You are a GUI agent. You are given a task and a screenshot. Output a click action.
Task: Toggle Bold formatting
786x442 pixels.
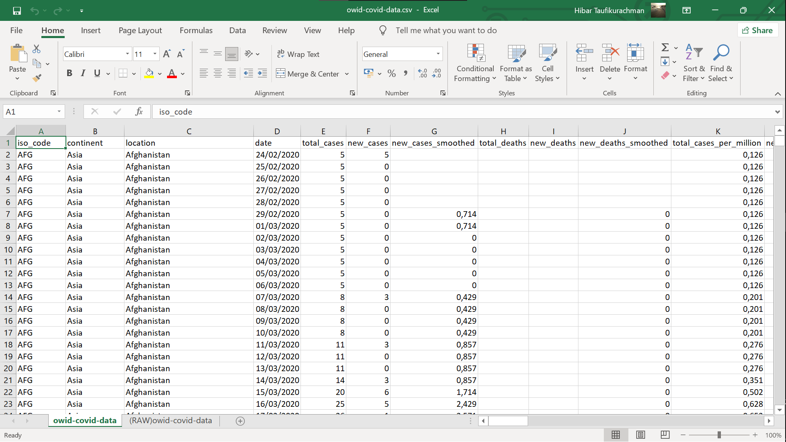click(x=69, y=73)
